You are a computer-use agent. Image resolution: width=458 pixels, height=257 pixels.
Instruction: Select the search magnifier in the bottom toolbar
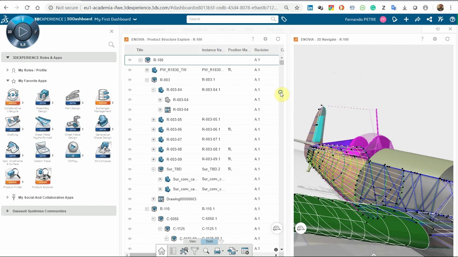point(206,251)
